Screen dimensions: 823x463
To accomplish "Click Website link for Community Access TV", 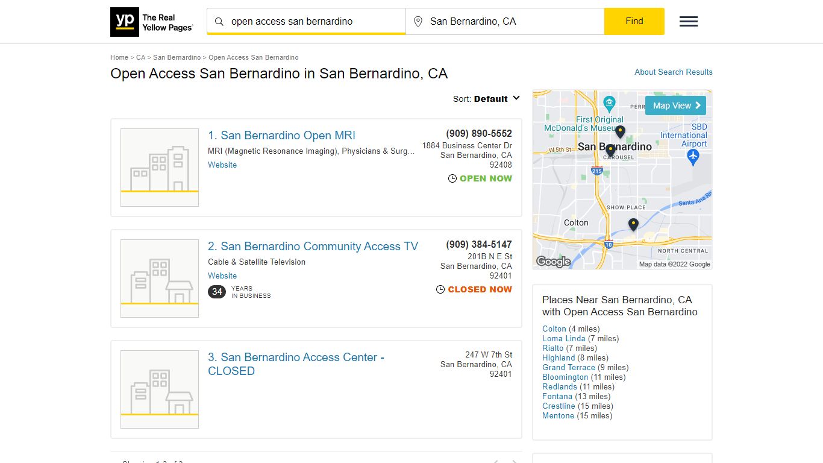I will (222, 276).
